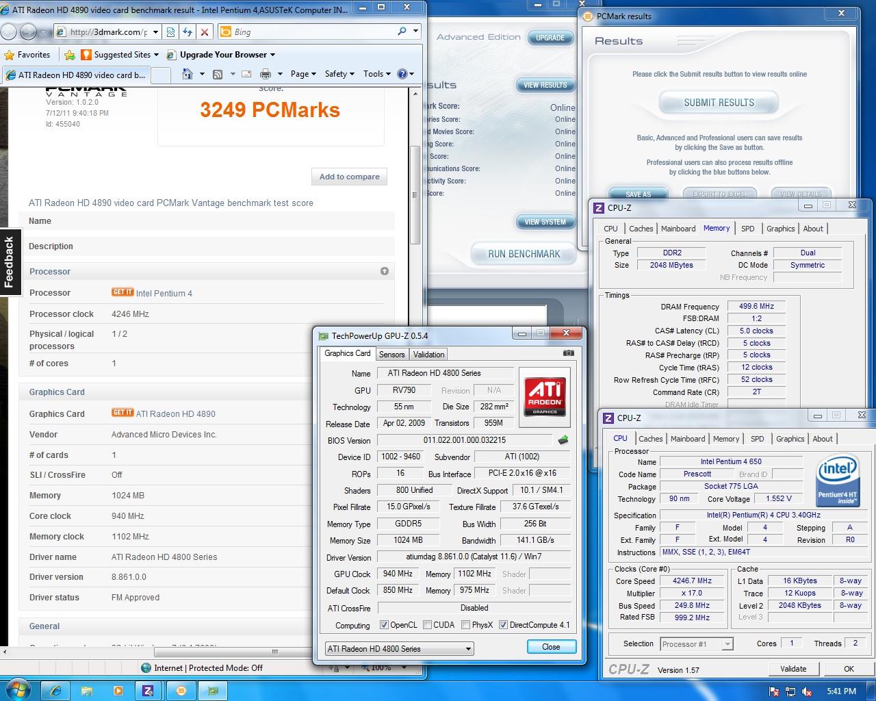Click the Close button in GPU-Z
This screenshot has height=701, width=876.
tap(551, 647)
